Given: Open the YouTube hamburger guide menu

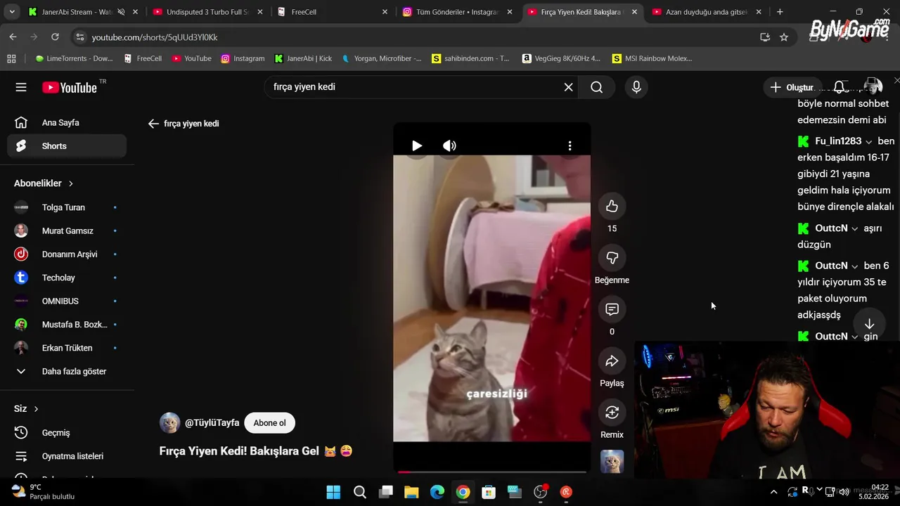Looking at the screenshot, I should click(21, 87).
